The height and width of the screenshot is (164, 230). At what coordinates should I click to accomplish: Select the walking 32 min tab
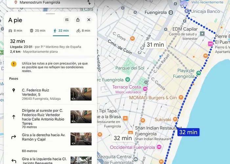[x=61, y=31]
